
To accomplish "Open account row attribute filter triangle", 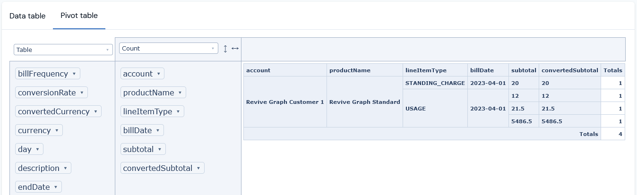I will click(158, 74).
